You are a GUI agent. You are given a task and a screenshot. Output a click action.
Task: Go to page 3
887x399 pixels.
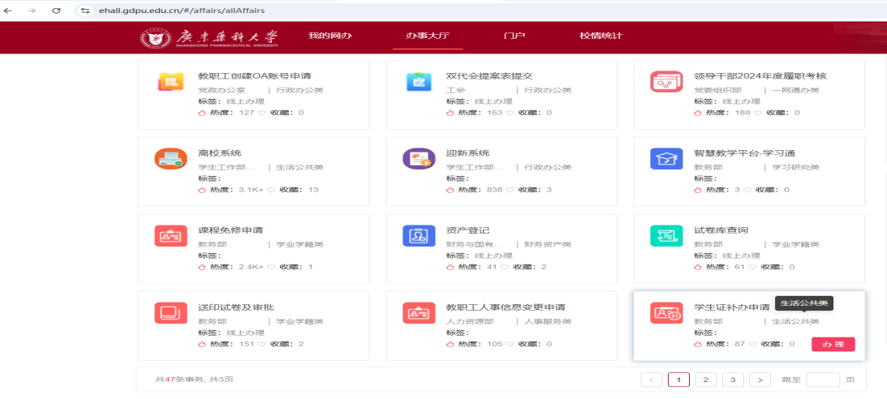pos(733,380)
